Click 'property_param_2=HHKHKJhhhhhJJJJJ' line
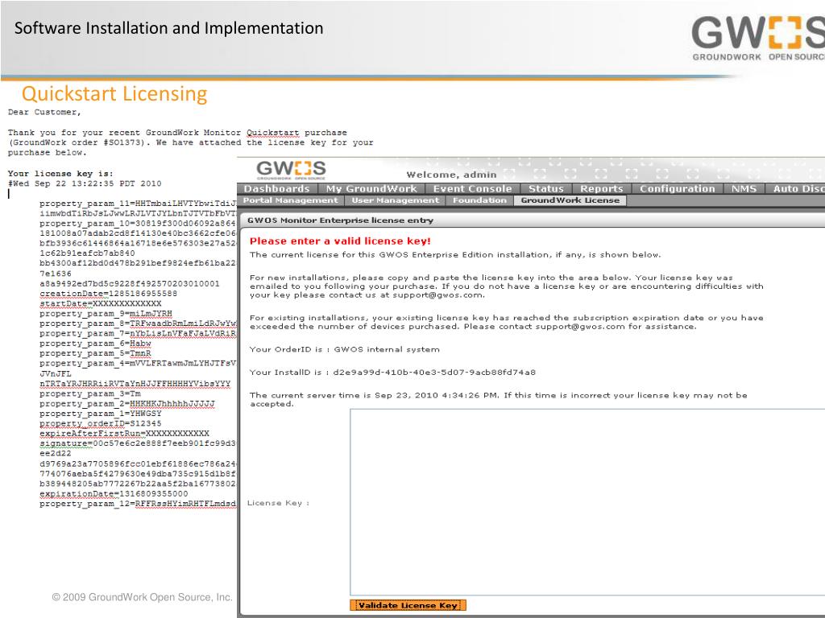Screen dimensions: 825x618 (x=127, y=404)
